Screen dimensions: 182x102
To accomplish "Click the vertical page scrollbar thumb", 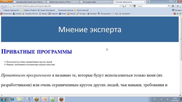I will coord(181,39).
